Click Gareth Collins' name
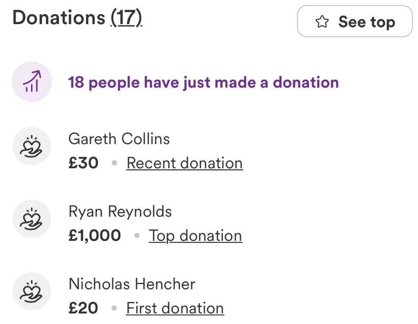 coord(119,139)
